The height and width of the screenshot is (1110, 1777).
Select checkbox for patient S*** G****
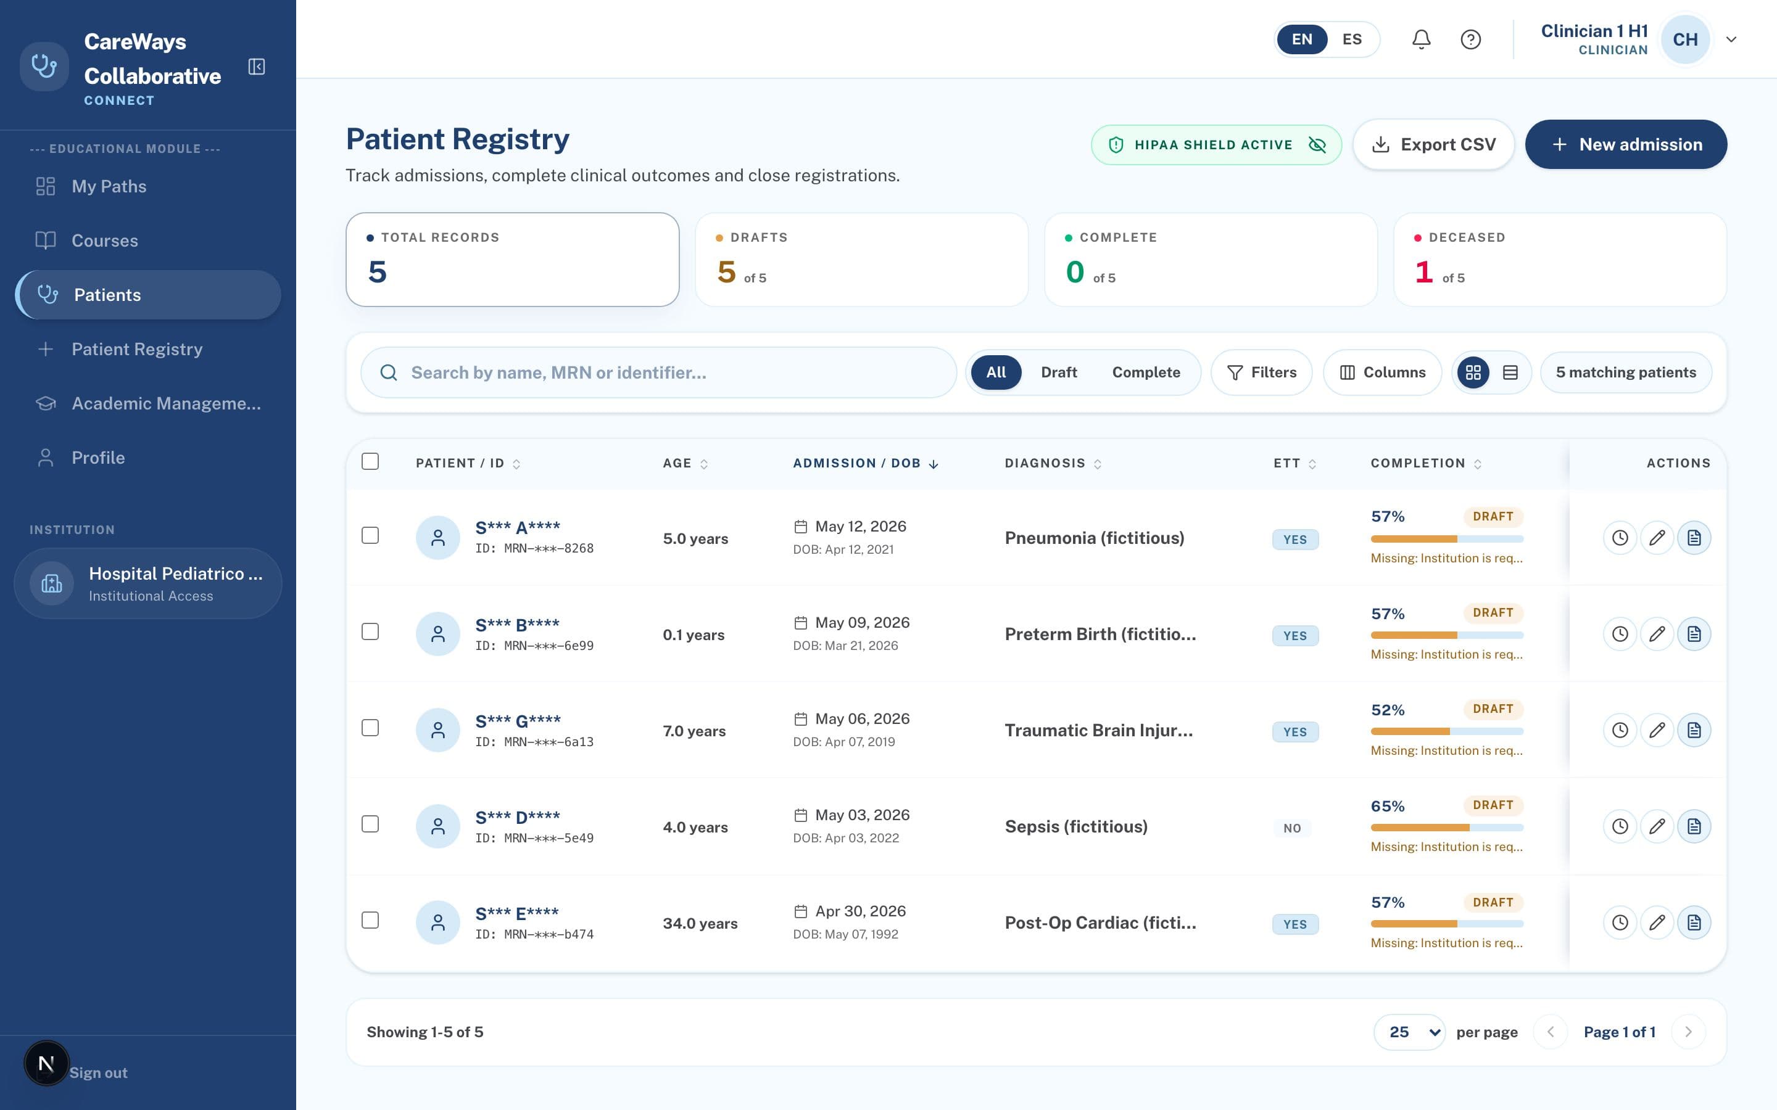click(370, 728)
